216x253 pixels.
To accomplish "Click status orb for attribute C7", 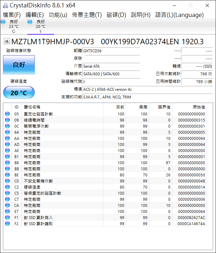I will pyautogui.click(x=7, y=199).
